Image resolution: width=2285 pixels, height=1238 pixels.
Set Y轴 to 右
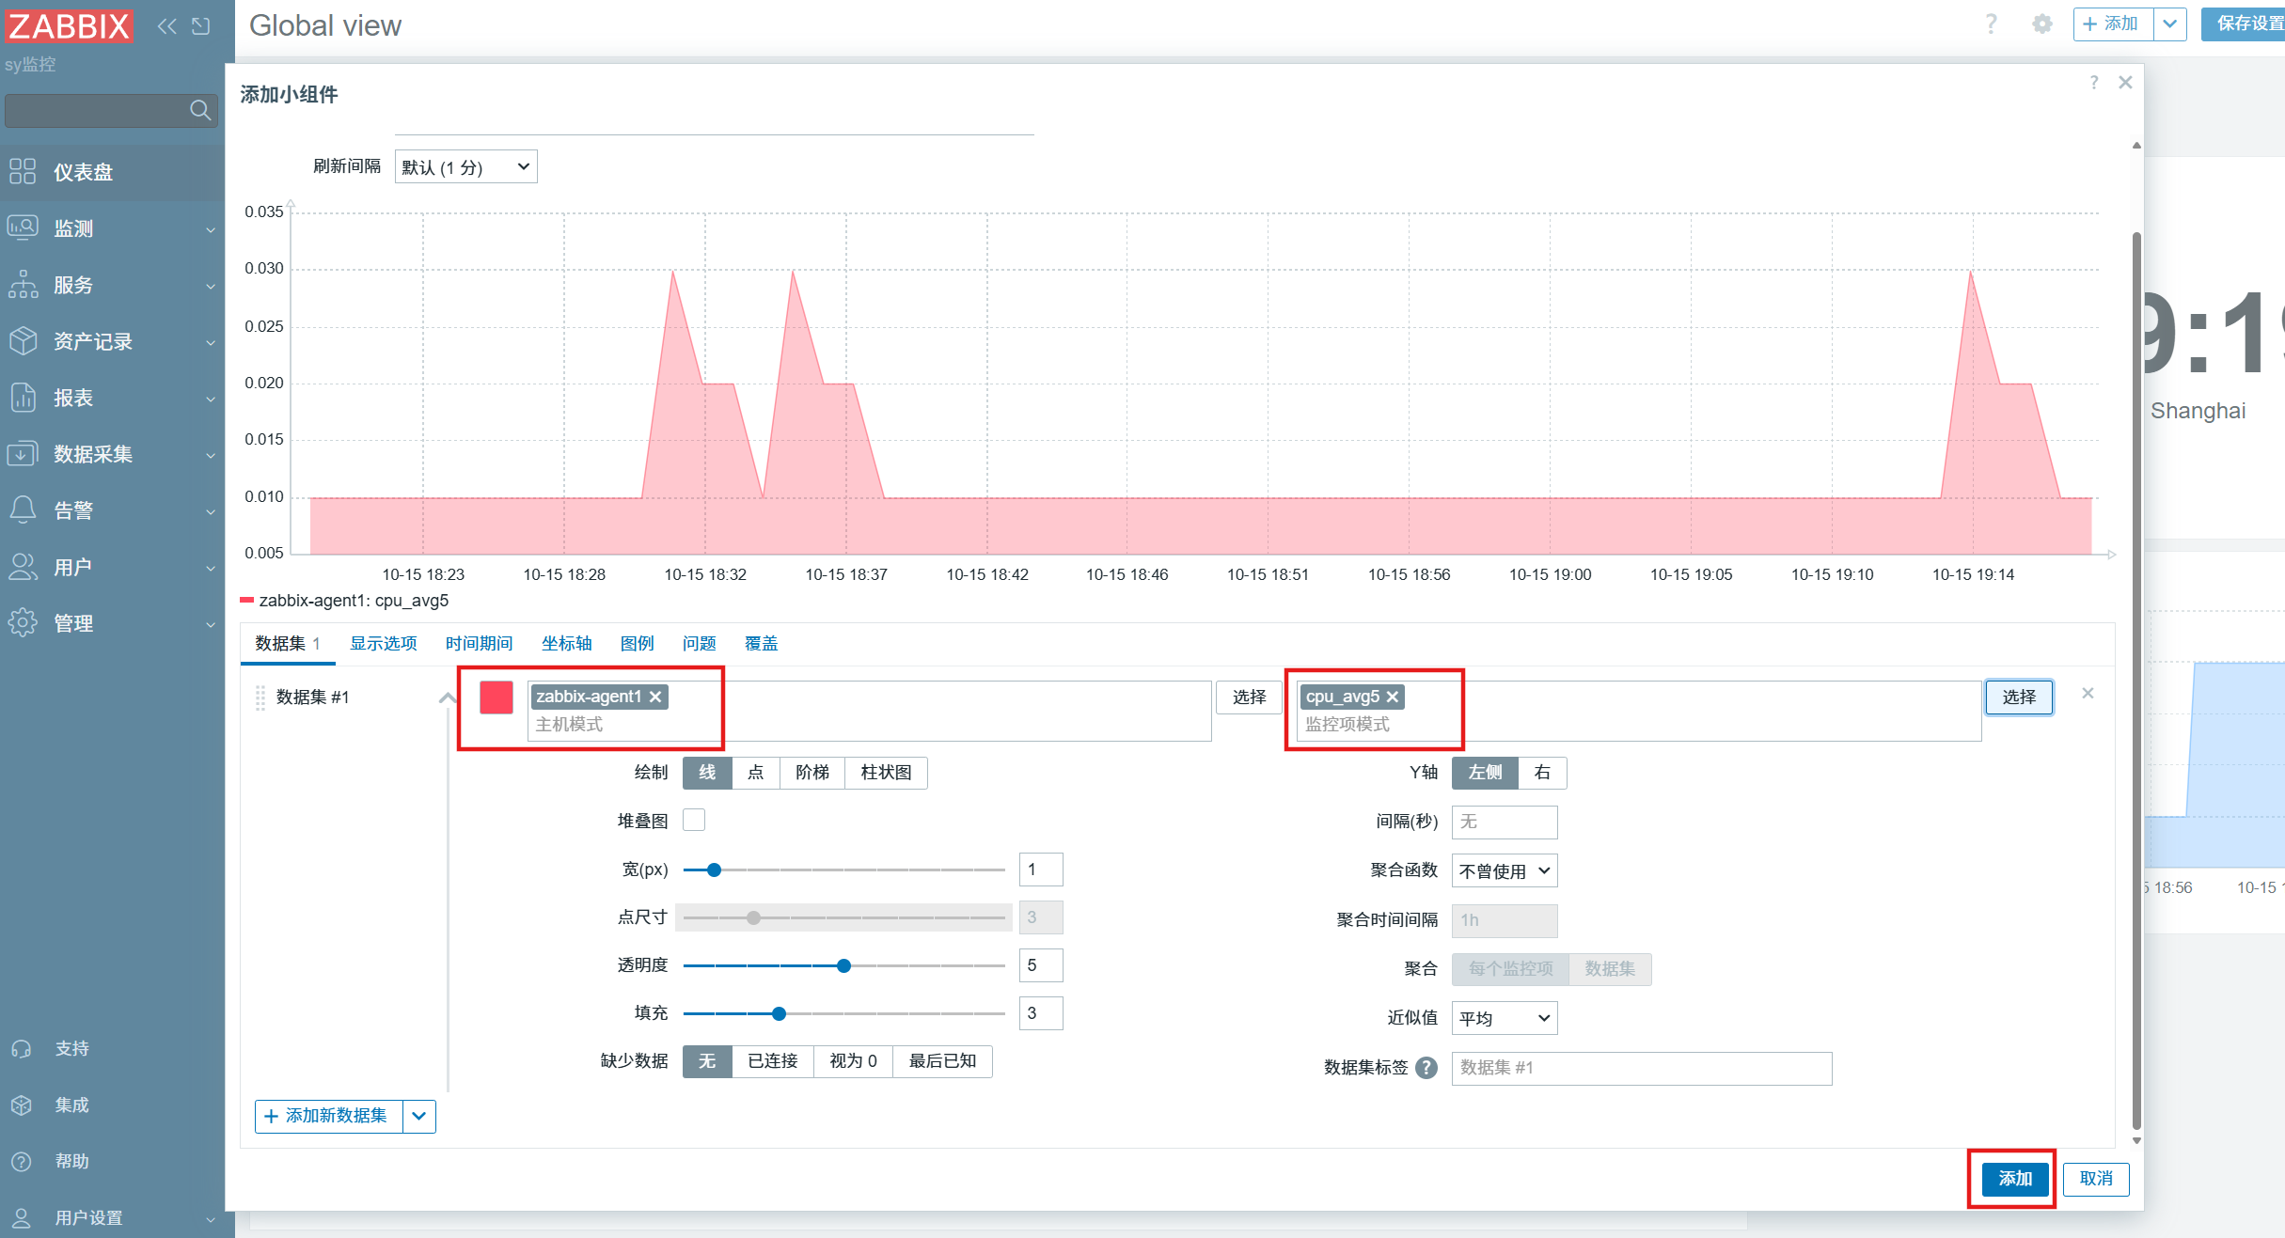1542,773
